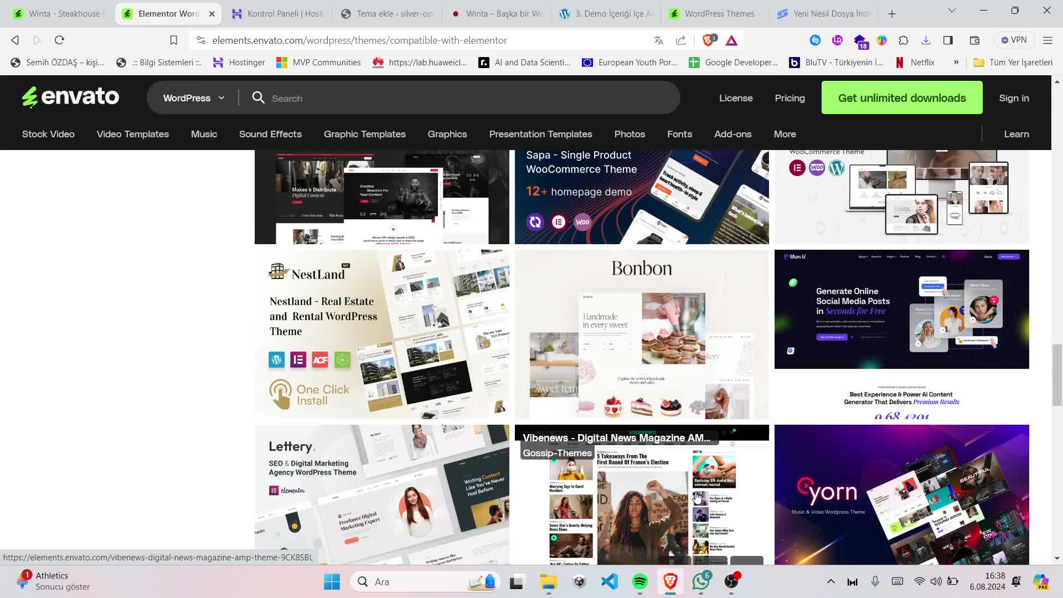Open a new browser tab
This screenshot has width=1063, height=598.
(892, 13)
